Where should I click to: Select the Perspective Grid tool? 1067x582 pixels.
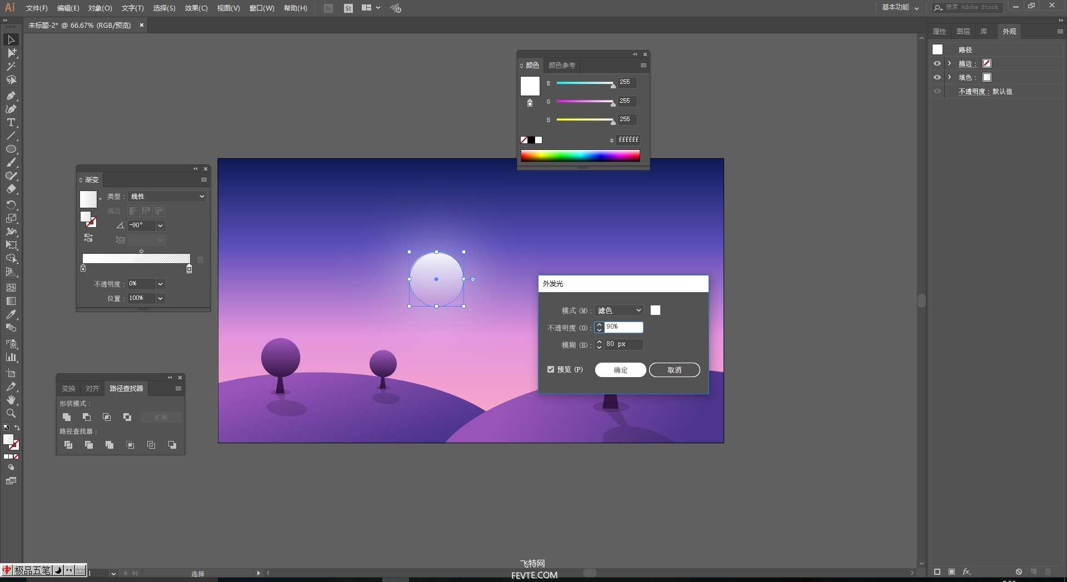point(11,272)
